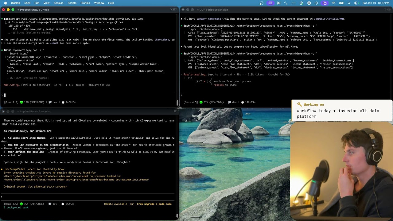Click the 'brew upgrade claude-code' text
This screenshot has width=393, height=221.
pos(154,204)
